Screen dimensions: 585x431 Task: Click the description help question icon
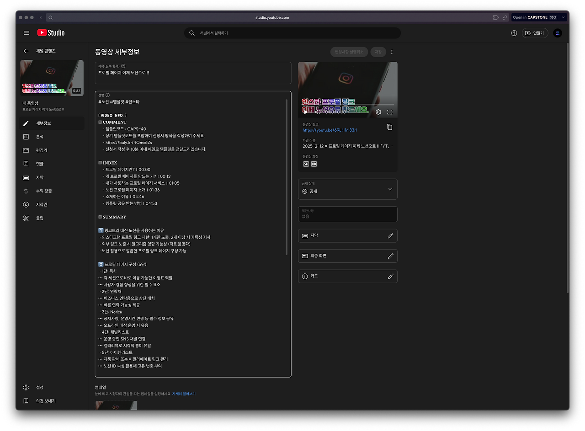pyautogui.click(x=108, y=95)
